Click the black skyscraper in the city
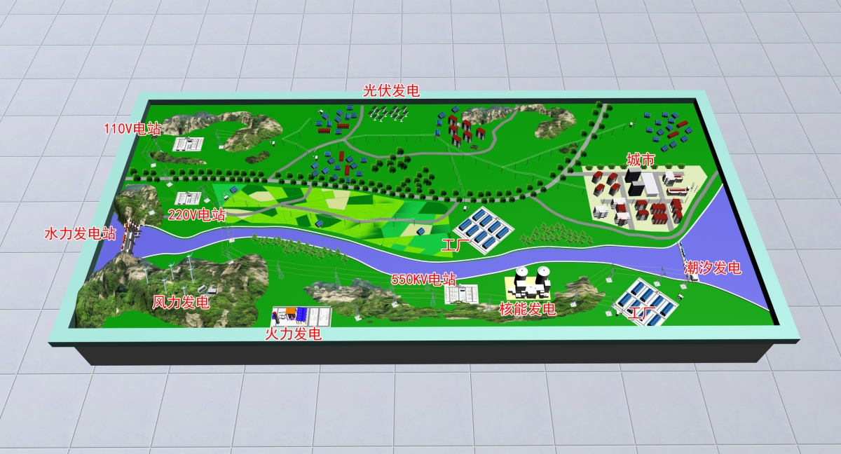Viewport: 841px width, 454px height. tap(636, 182)
